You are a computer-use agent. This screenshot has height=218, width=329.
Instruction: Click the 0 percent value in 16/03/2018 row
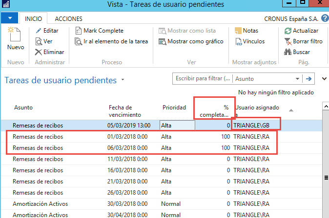click(228, 170)
